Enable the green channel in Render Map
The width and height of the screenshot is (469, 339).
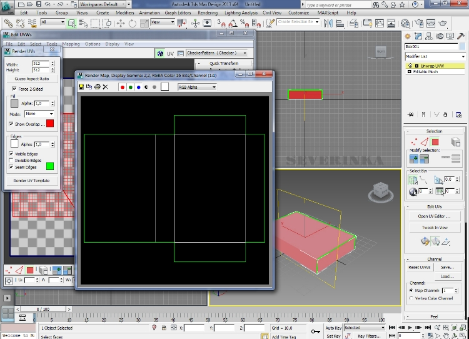[131, 87]
